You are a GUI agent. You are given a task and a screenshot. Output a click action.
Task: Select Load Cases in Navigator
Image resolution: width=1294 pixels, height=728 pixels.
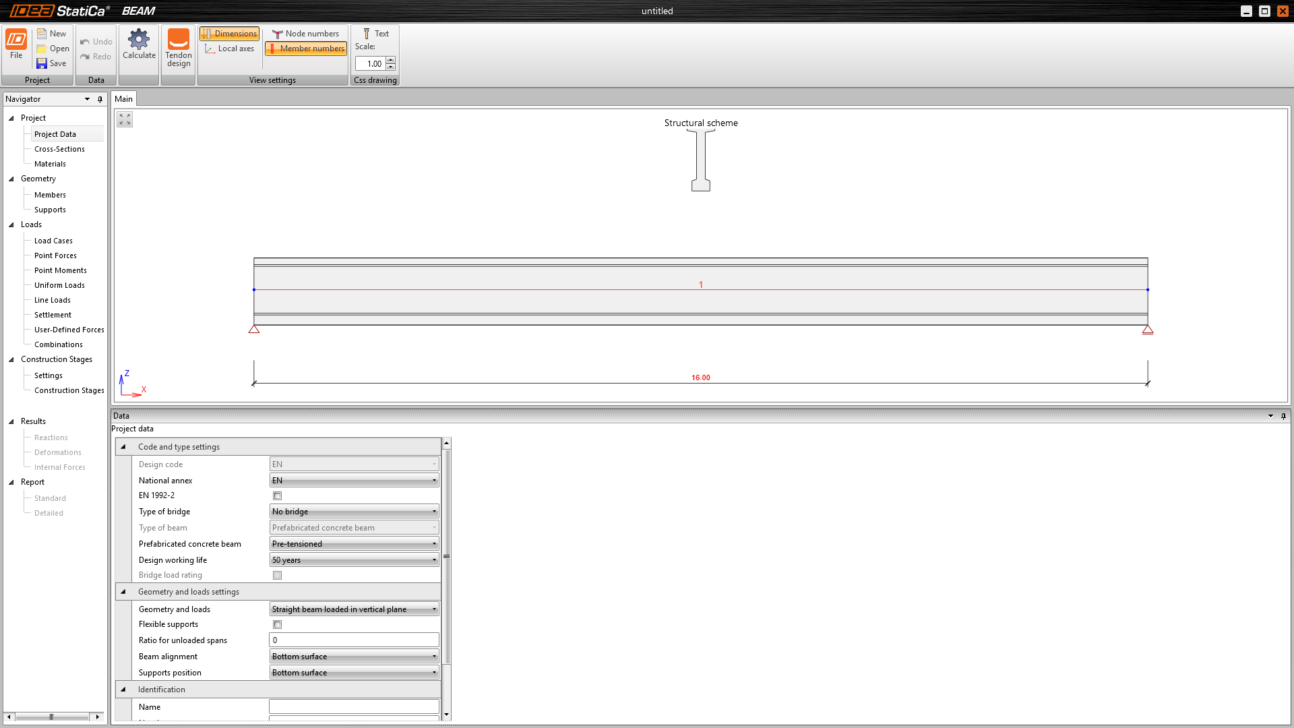pyautogui.click(x=53, y=241)
